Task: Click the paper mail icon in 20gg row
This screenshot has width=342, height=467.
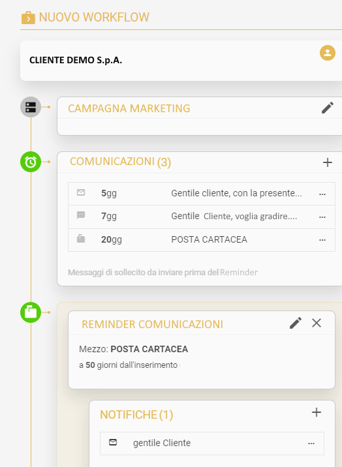Action: pyautogui.click(x=81, y=238)
